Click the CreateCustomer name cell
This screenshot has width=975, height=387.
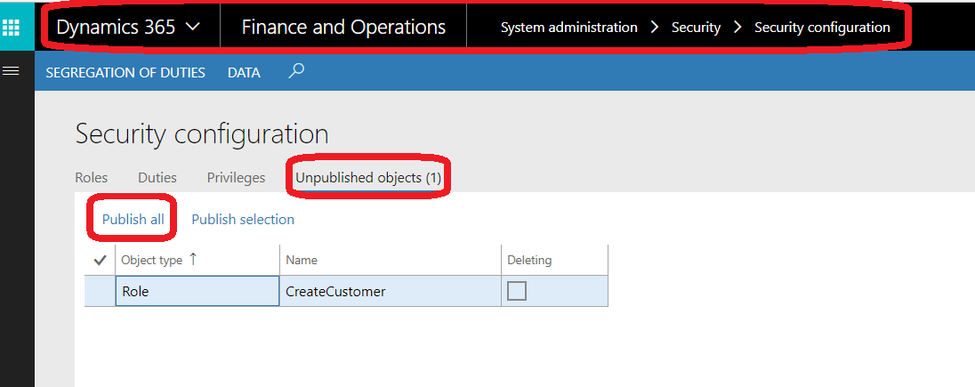coord(391,291)
